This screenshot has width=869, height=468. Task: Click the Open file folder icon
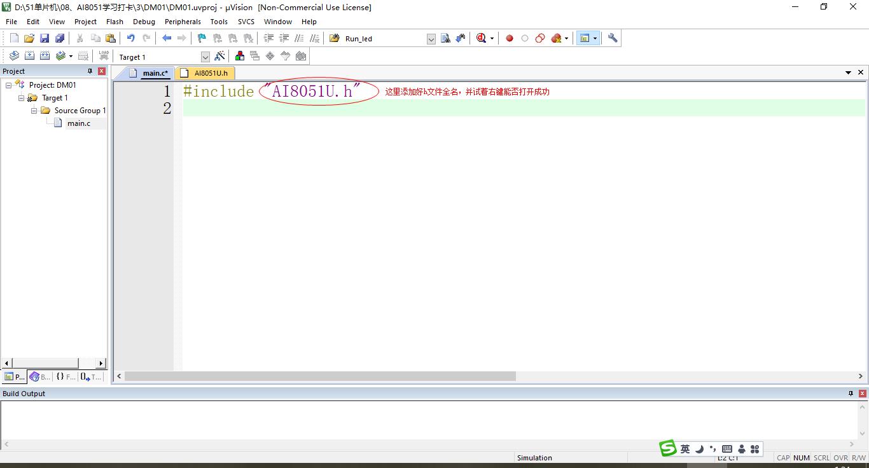tap(29, 38)
